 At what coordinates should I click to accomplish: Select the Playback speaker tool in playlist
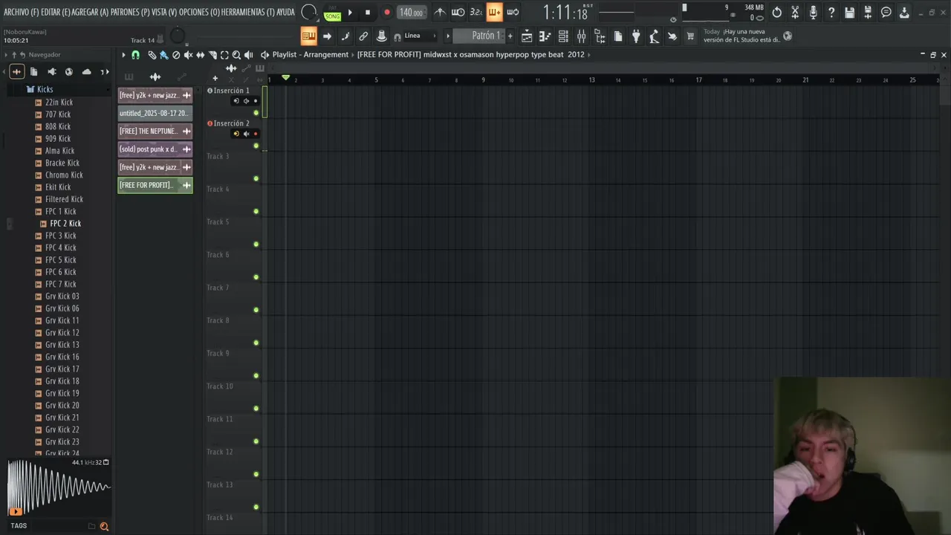coord(248,55)
